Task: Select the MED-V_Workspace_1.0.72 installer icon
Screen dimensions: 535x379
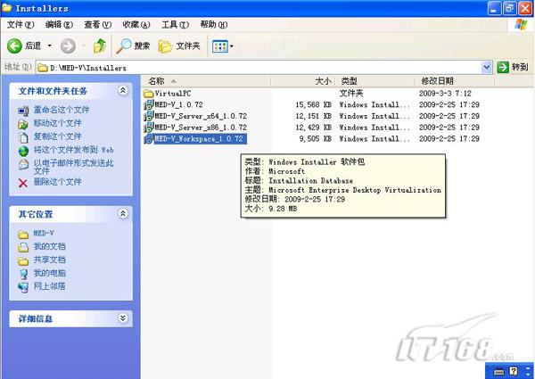Action: click(148, 138)
